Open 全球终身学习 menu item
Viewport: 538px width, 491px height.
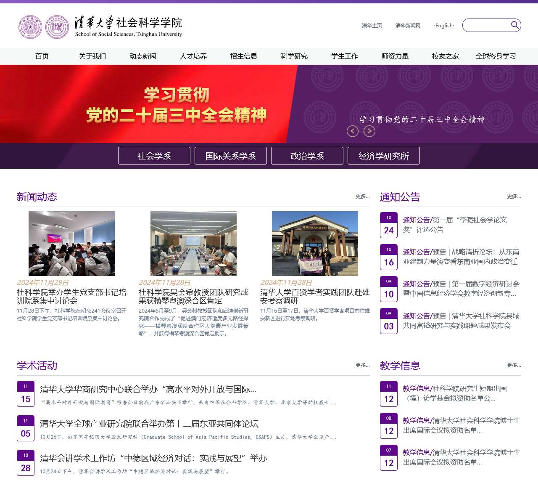(x=496, y=56)
